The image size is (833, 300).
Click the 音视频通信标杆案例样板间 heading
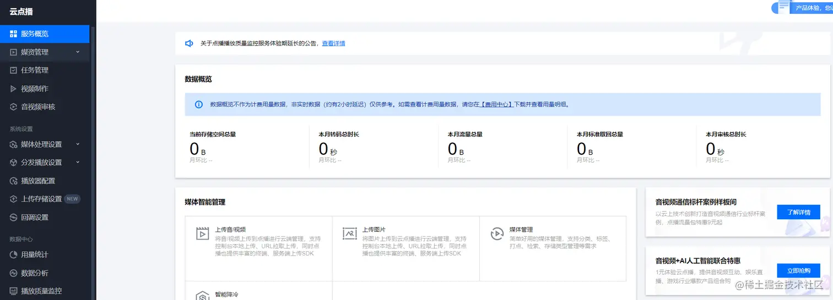click(696, 202)
